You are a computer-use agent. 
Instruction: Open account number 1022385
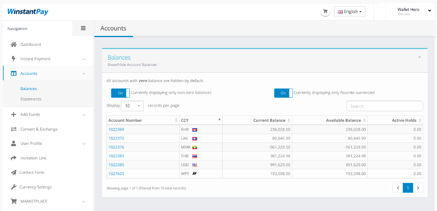click(x=116, y=165)
